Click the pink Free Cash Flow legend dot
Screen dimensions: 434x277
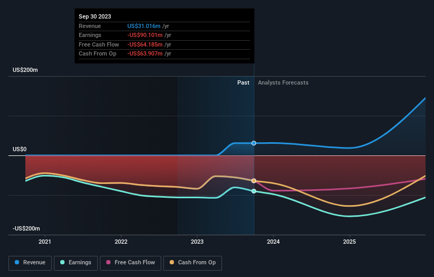coord(108,262)
